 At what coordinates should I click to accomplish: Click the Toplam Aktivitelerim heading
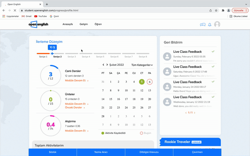[49, 146]
